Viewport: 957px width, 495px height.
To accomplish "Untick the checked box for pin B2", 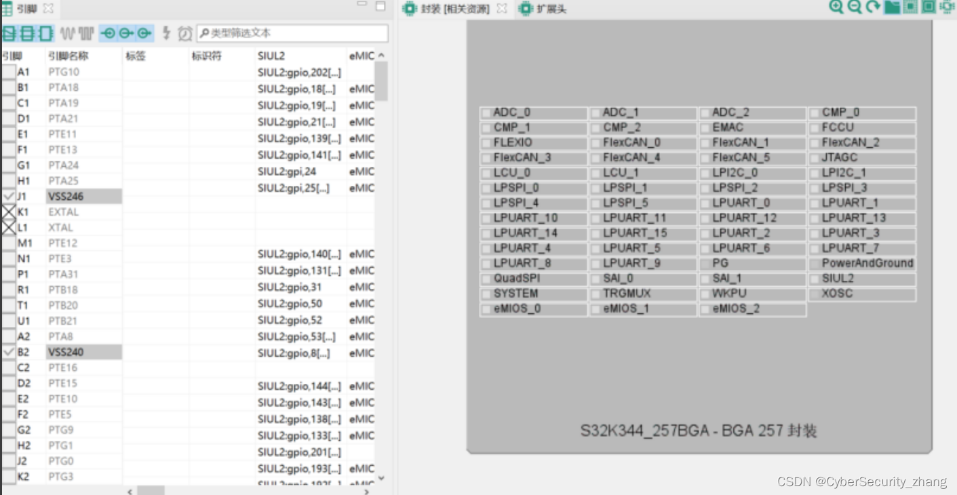I will click(8, 352).
